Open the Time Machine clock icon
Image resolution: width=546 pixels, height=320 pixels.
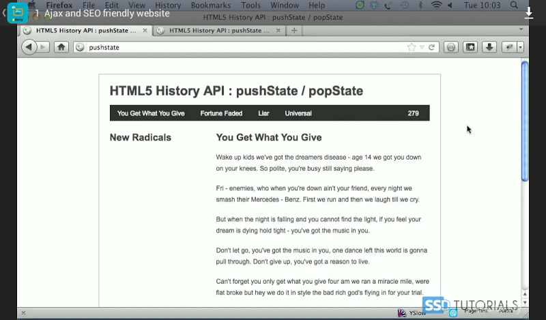404,5
